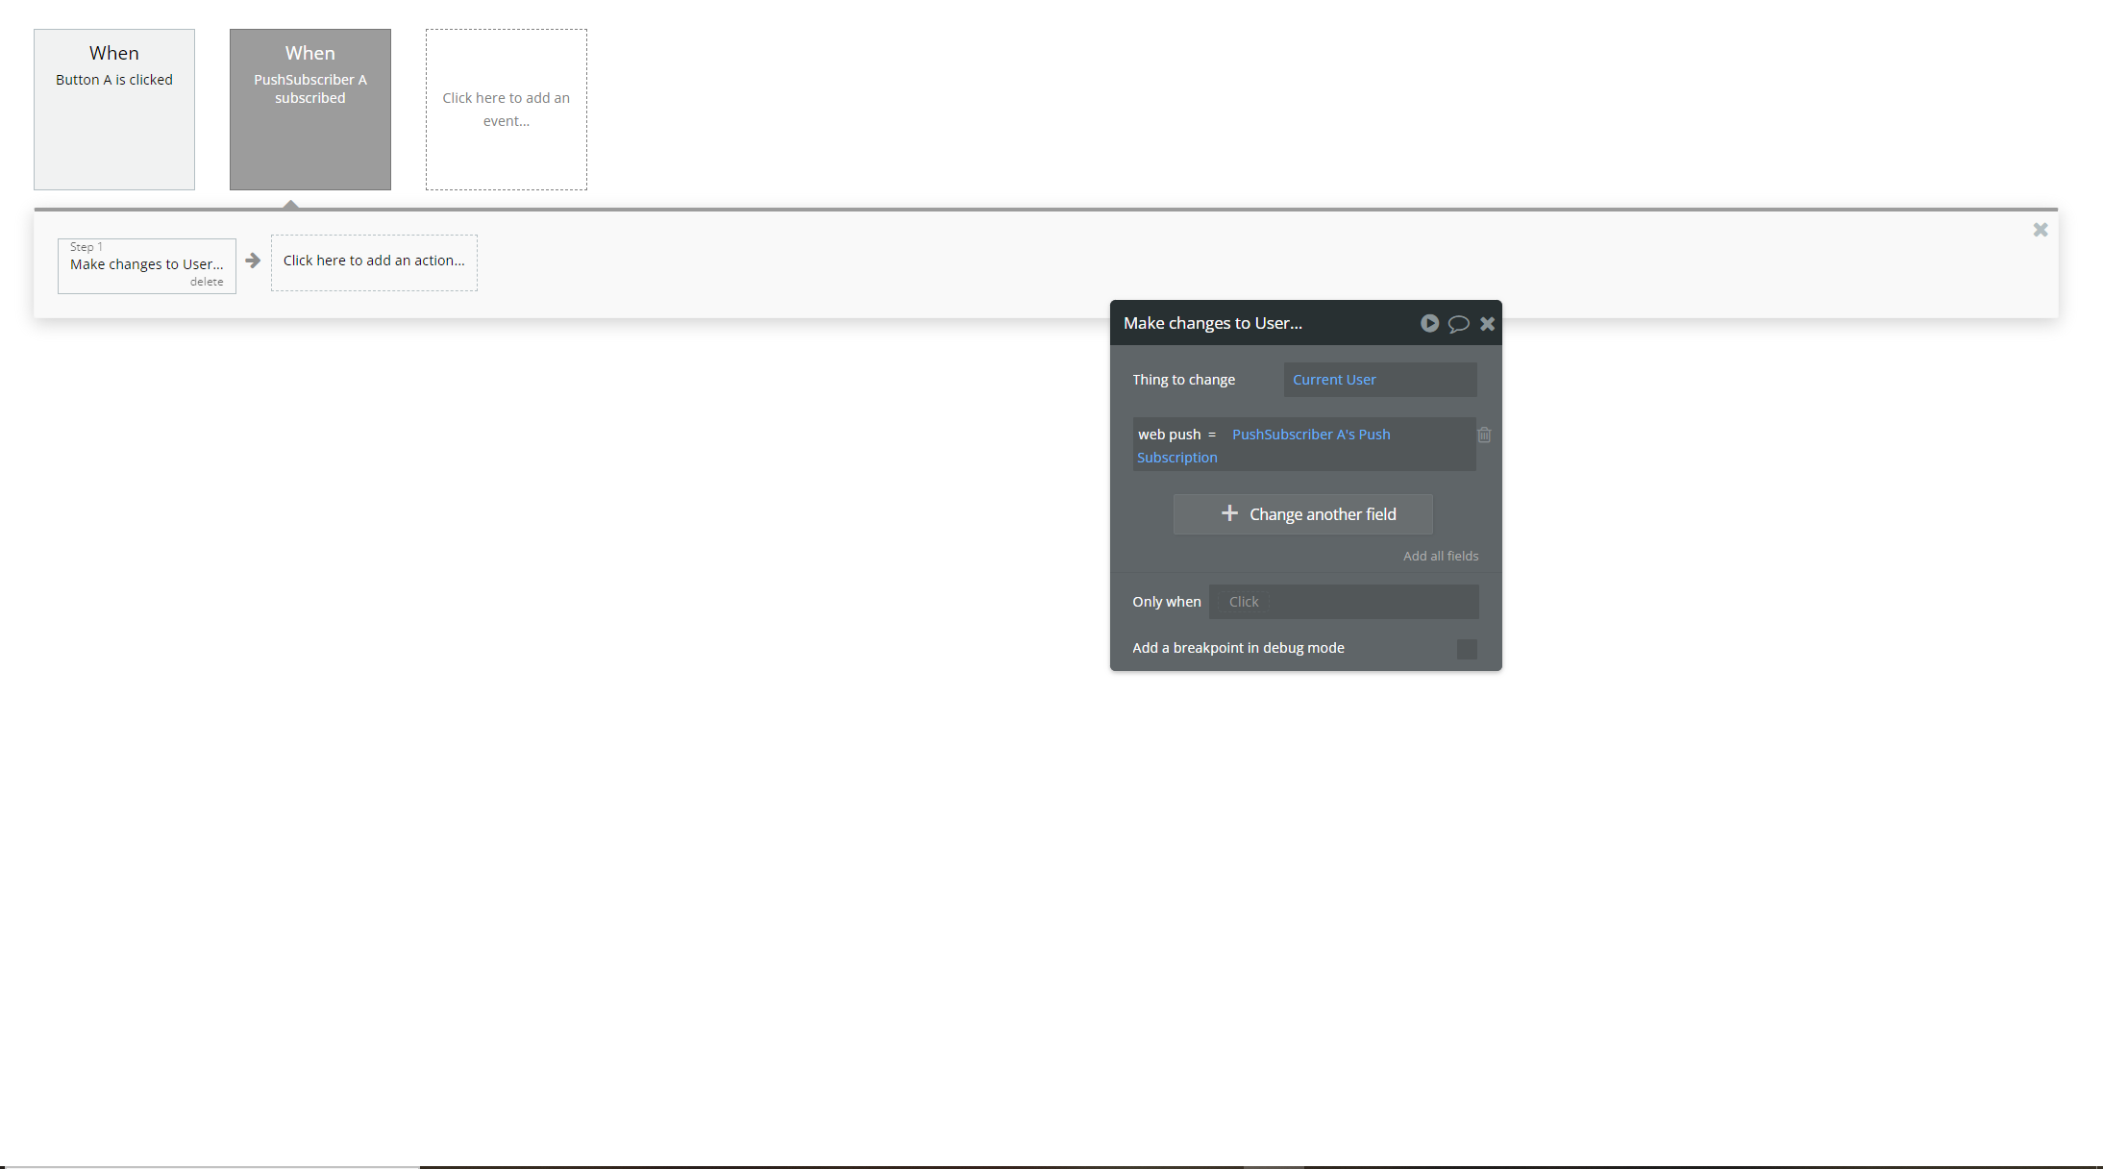Click the arrow between workflow steps
This screenshot has height=1169, width=2103.
(x=253, y=261)
